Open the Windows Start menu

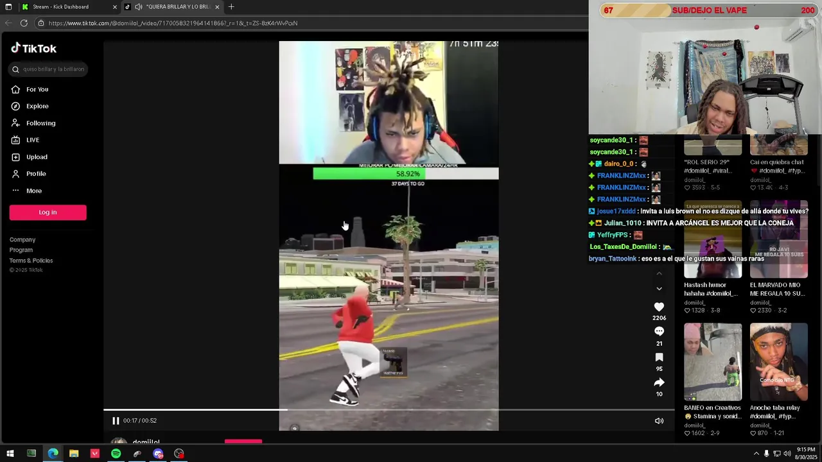[x=10, y=454]
